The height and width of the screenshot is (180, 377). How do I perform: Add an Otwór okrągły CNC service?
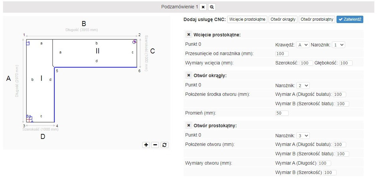(283, 19)
